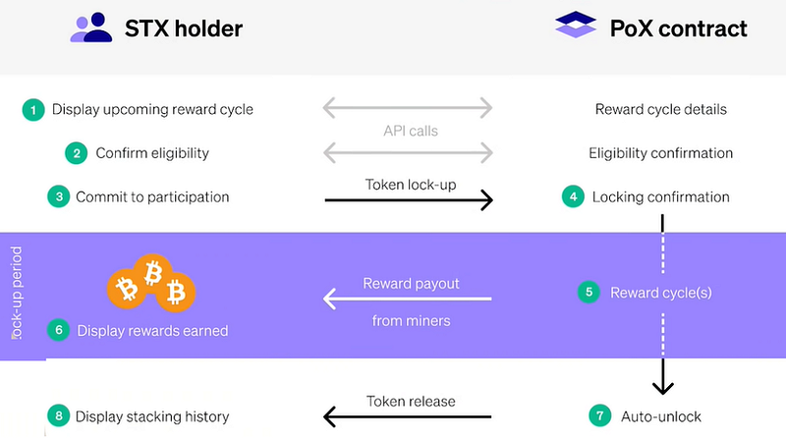Click the Auto-unlock label
The height and width of the screenshot is (439, 786).
click(661, 416)
